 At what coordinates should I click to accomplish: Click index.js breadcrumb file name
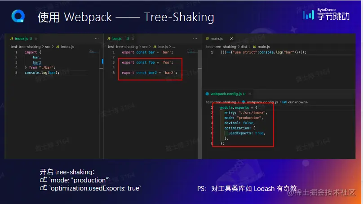67,47
